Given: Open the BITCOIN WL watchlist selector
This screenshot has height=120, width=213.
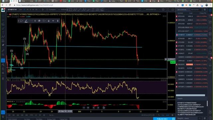Looking at the screenshot, I should click(x=182, y=10).
